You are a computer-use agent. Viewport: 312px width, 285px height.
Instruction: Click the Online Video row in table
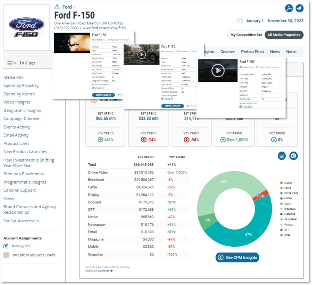coord(137,172)
